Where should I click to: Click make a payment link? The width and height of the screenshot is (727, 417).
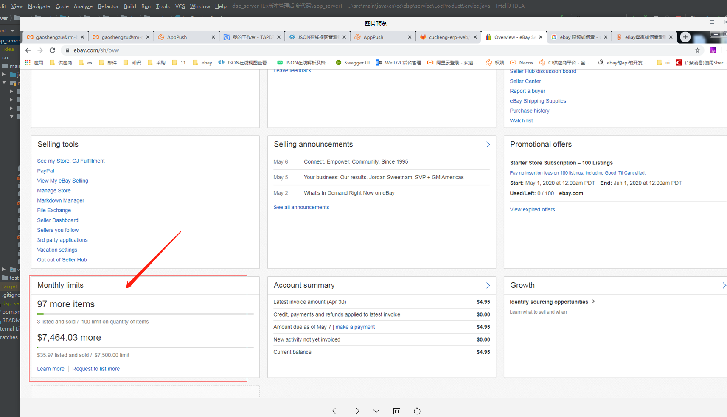(355, 327)
